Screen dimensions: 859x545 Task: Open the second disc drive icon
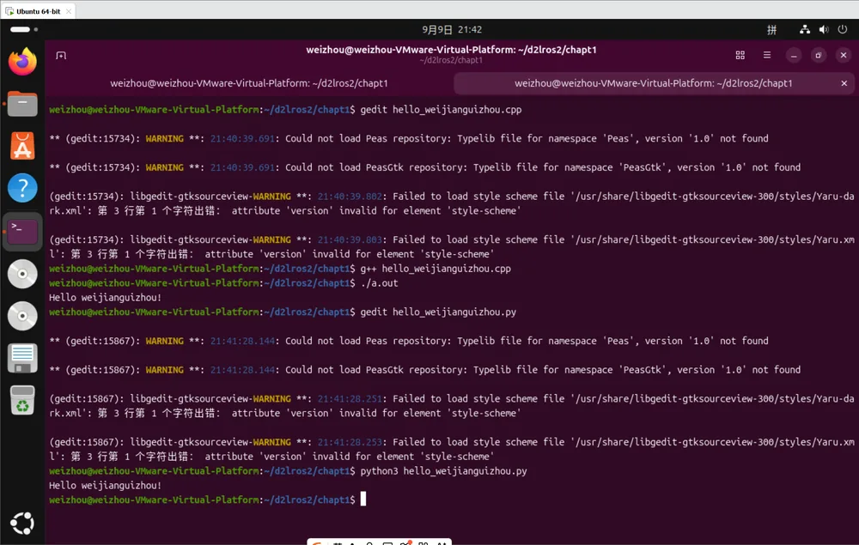(x=22, y=316)
